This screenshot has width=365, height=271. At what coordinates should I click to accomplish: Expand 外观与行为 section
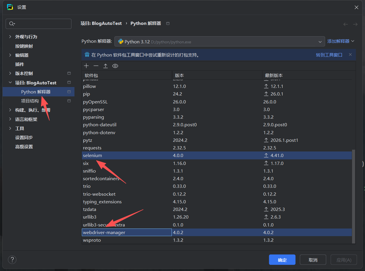point(10,37)
